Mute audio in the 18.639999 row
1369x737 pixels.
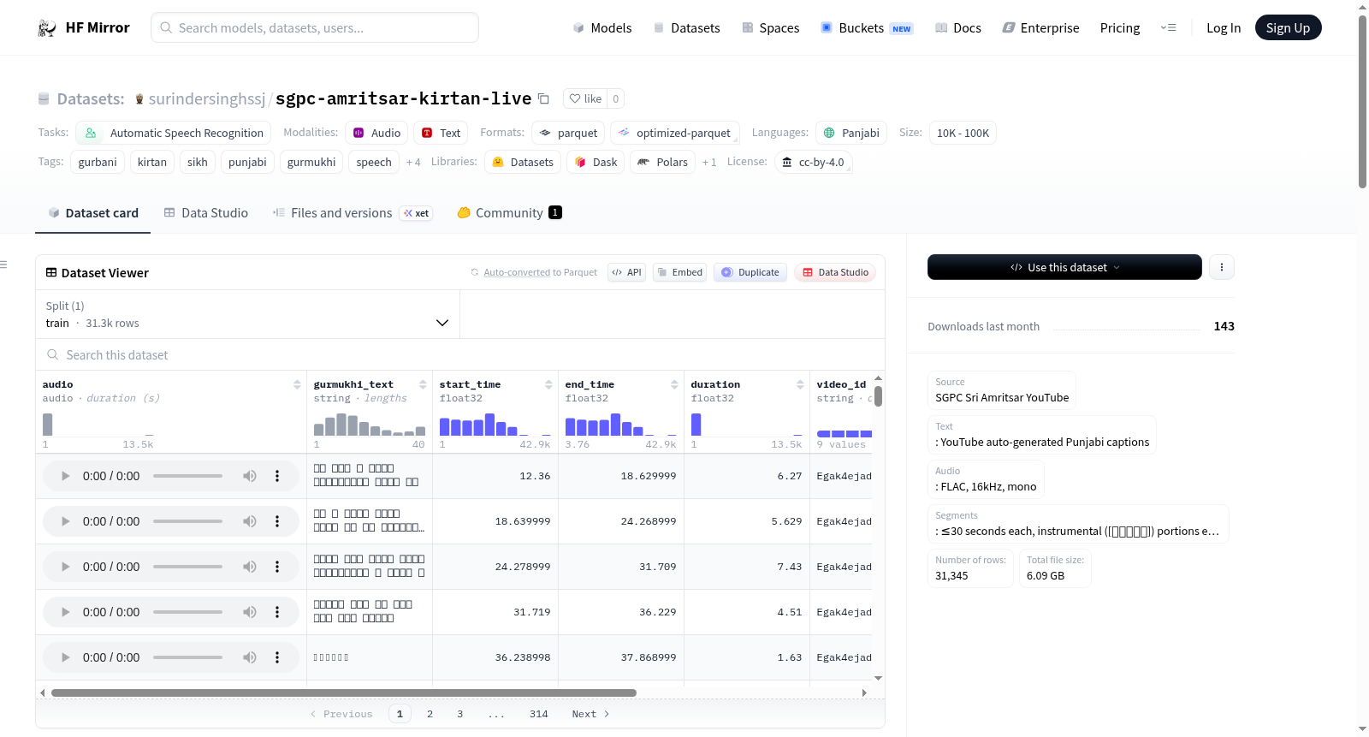[x=250, y=521]
